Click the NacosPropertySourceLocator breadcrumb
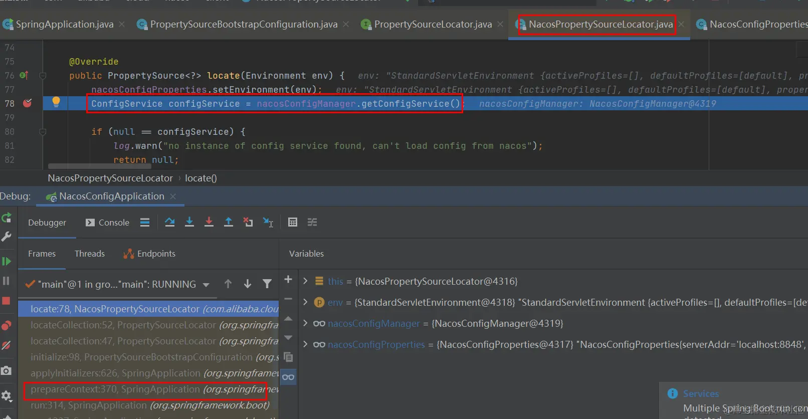Viewport: 808px width, 419px height. pos(110,178)
